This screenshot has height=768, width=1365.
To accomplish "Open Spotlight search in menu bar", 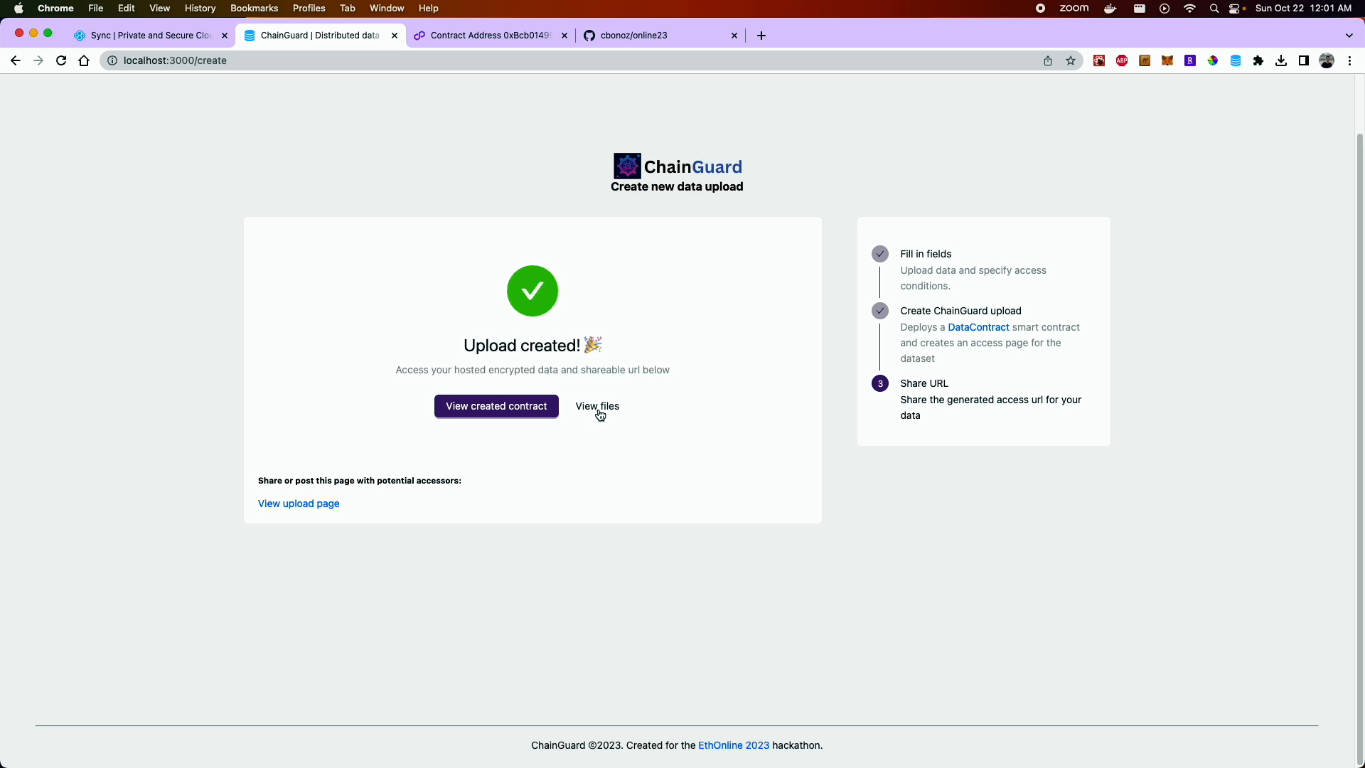I will 1214,9.
